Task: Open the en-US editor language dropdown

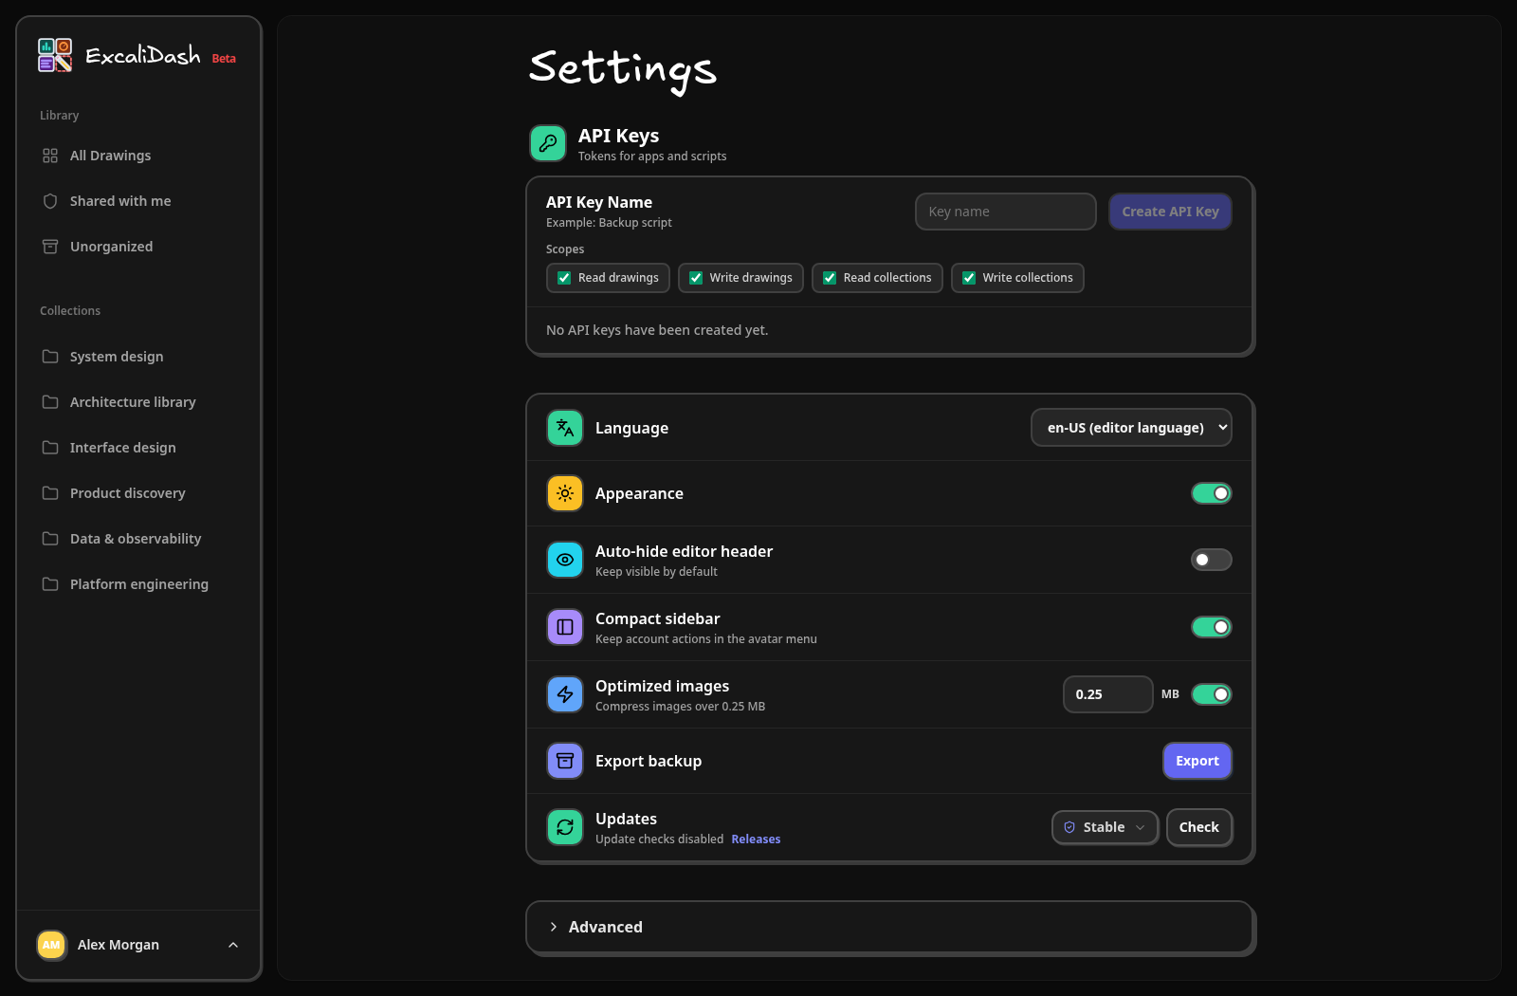Action: [x=1131, y=428]
